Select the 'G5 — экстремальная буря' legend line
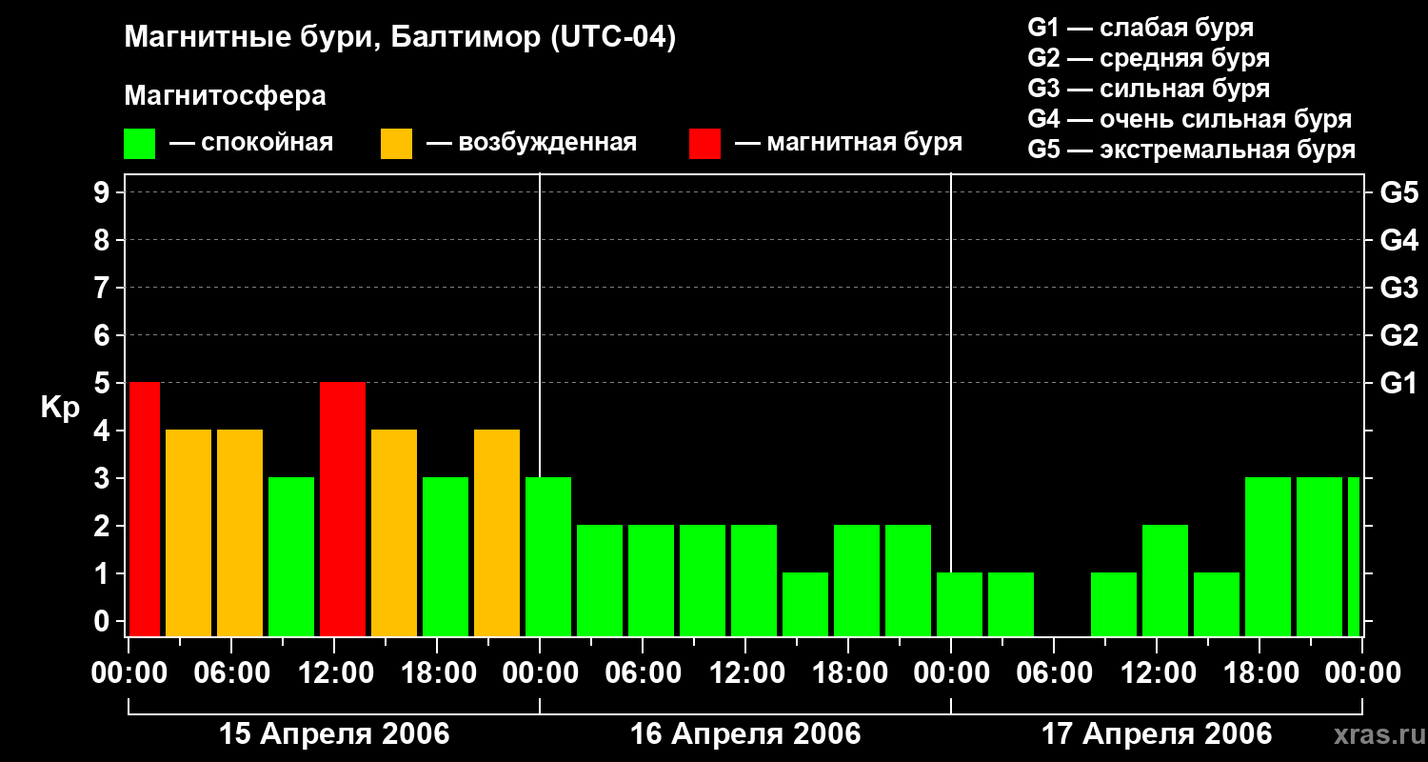Viewport: 1428px width, 762px height. [1191, 150]
